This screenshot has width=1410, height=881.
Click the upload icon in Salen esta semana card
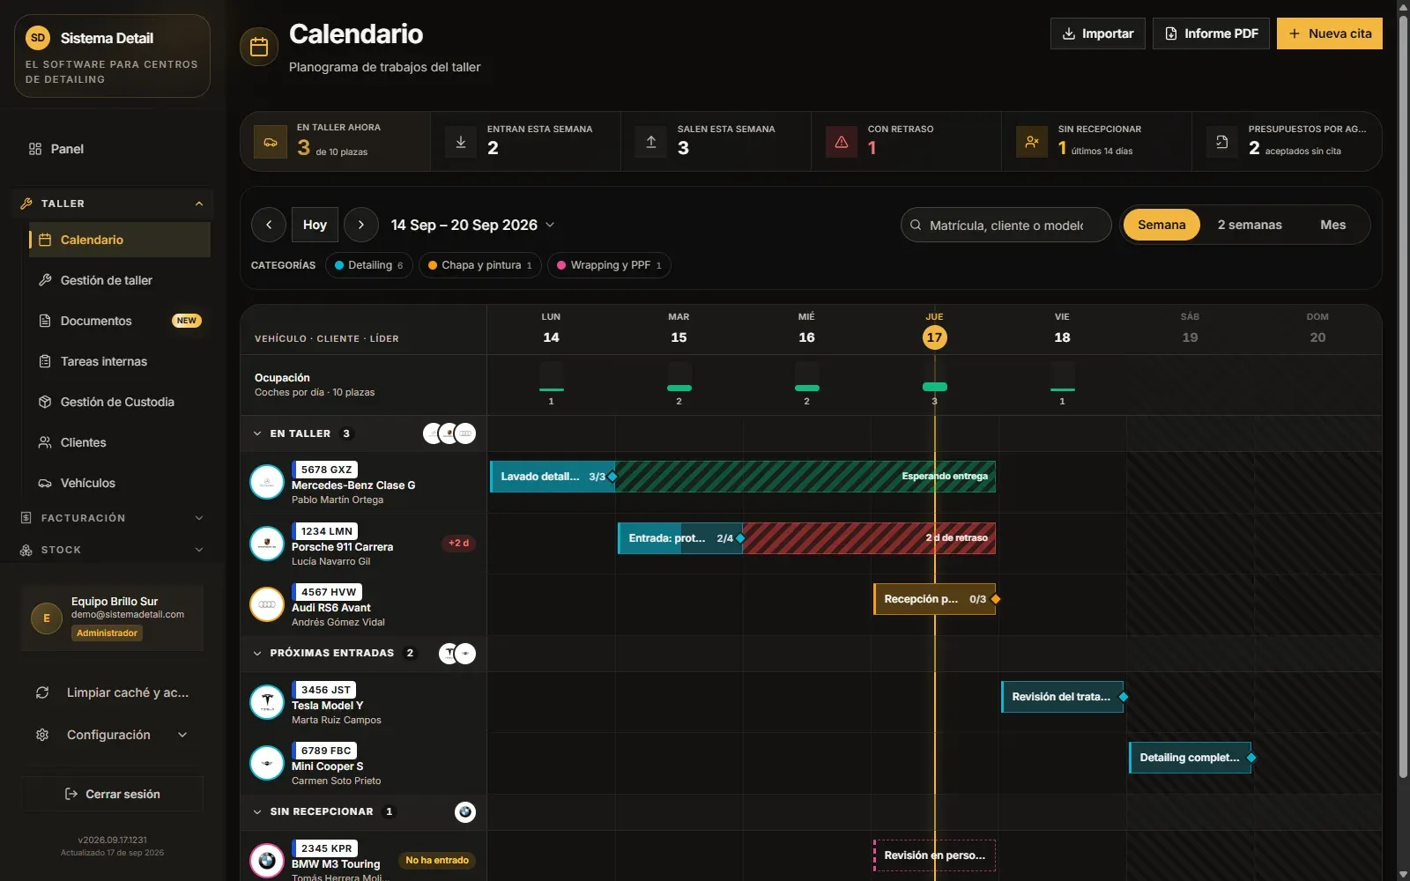[651, 142]
